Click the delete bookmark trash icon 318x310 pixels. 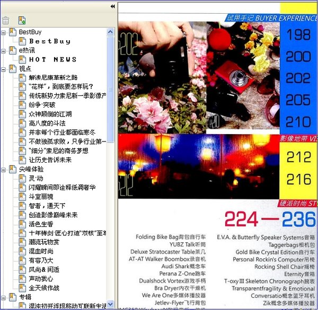[x=6, y=20]
